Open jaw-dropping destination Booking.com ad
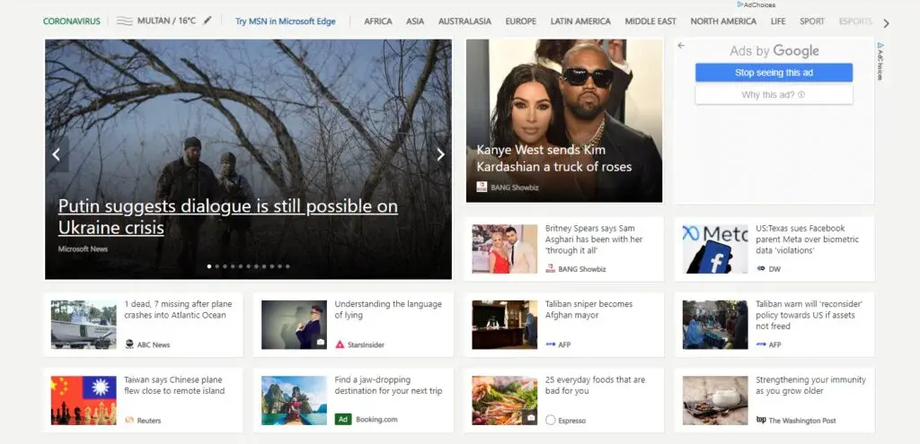The height and width of the screenshot is (444, 920). [x=388, y=385]
